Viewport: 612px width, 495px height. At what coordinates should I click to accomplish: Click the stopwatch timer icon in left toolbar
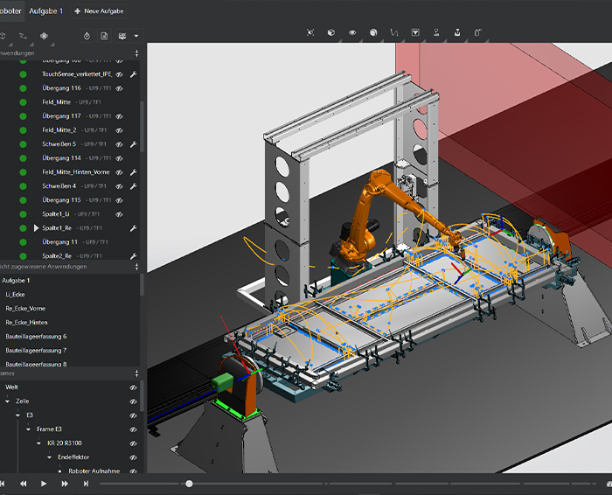pyautogui.click(x=87, y=36)
